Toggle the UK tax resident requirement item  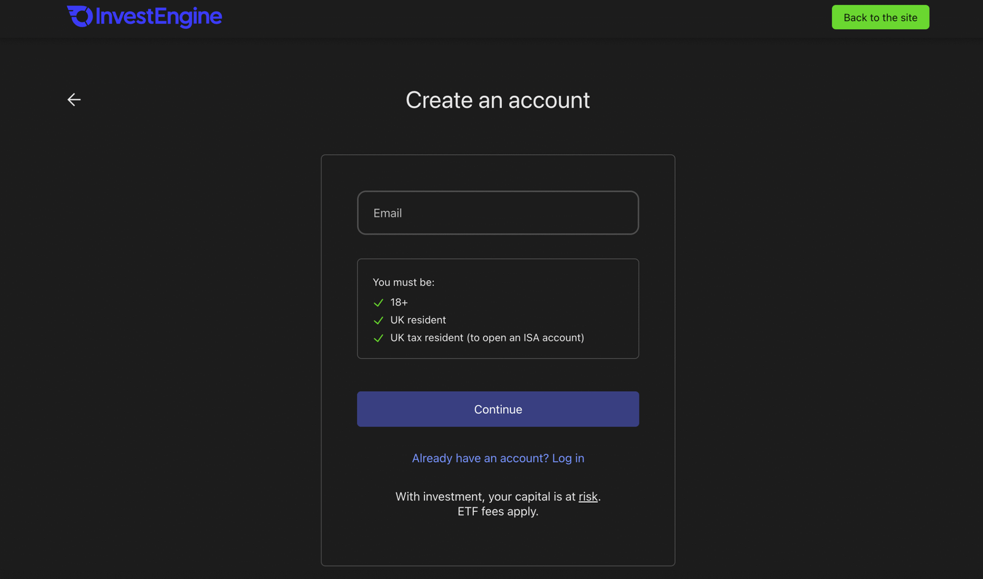coord(487,338)
